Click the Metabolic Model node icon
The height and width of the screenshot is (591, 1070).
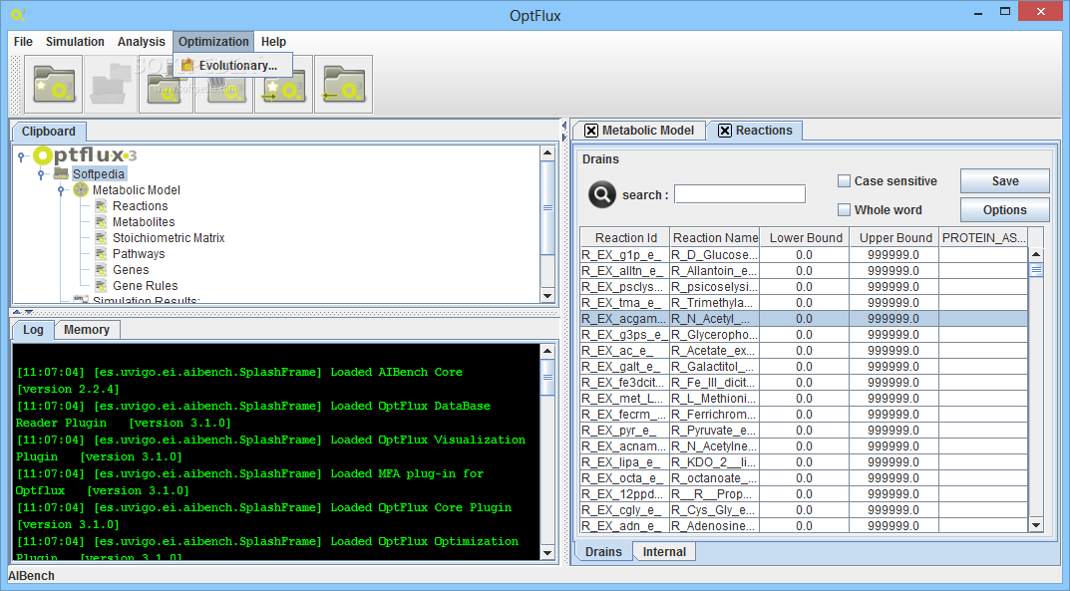coord(81,189)
